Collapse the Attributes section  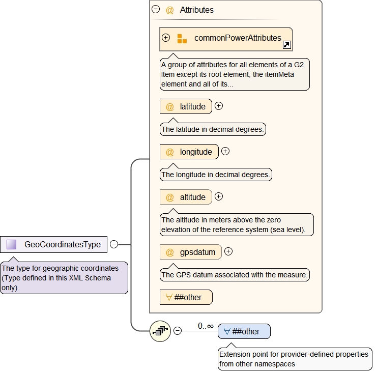tap(156, 10)
